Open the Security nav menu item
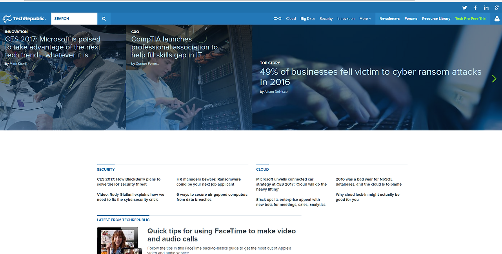This screenshot has height=254, width=502. coord(326,18)
